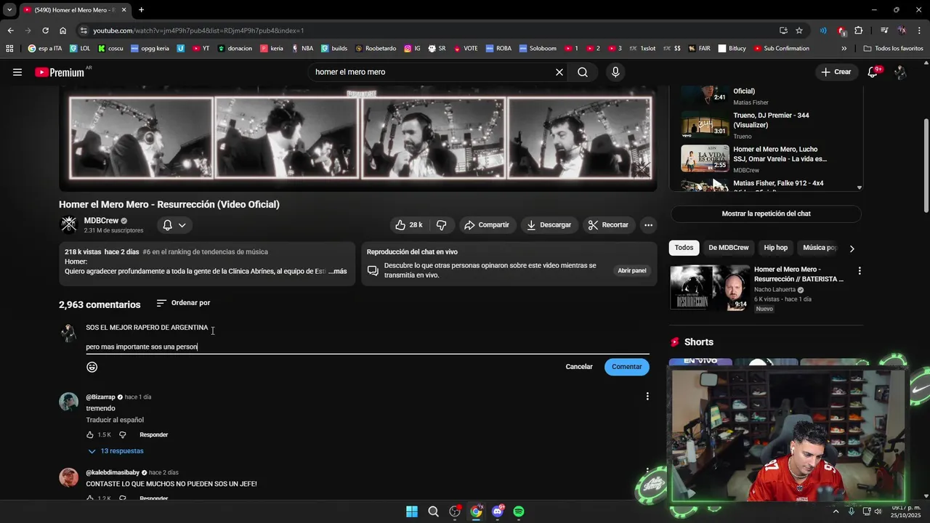Open the Ordenar por sort menu
930x523 pixels.
[x=183, y=303]
